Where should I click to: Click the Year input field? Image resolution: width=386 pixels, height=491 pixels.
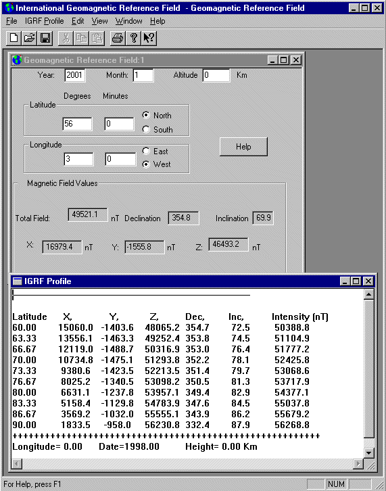point(75,75)
